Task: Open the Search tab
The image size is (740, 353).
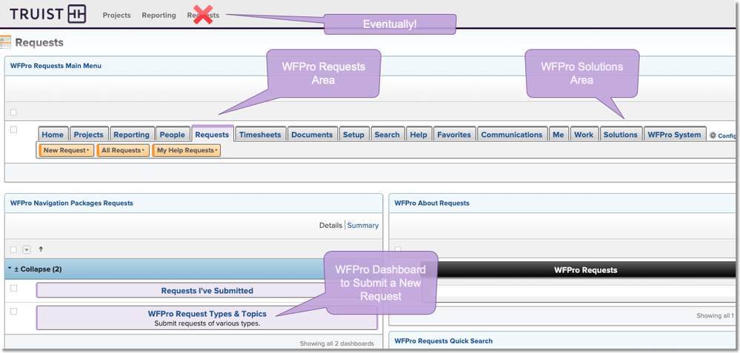Action: coord(387,135)
